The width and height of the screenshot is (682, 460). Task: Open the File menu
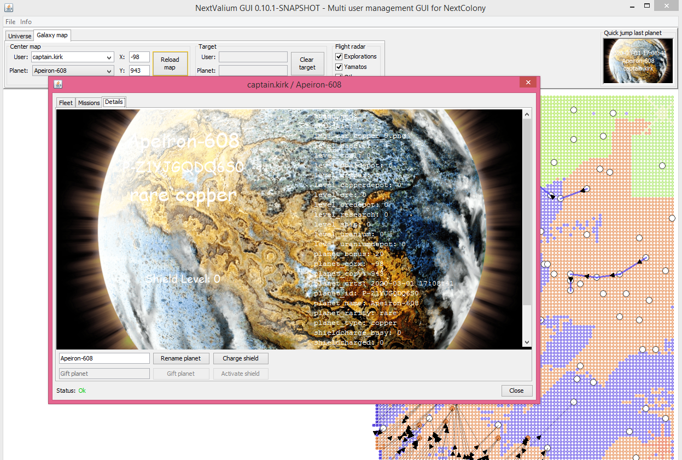10,22
